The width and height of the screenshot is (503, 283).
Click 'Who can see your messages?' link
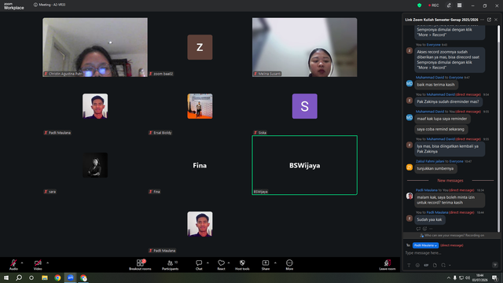452,235
